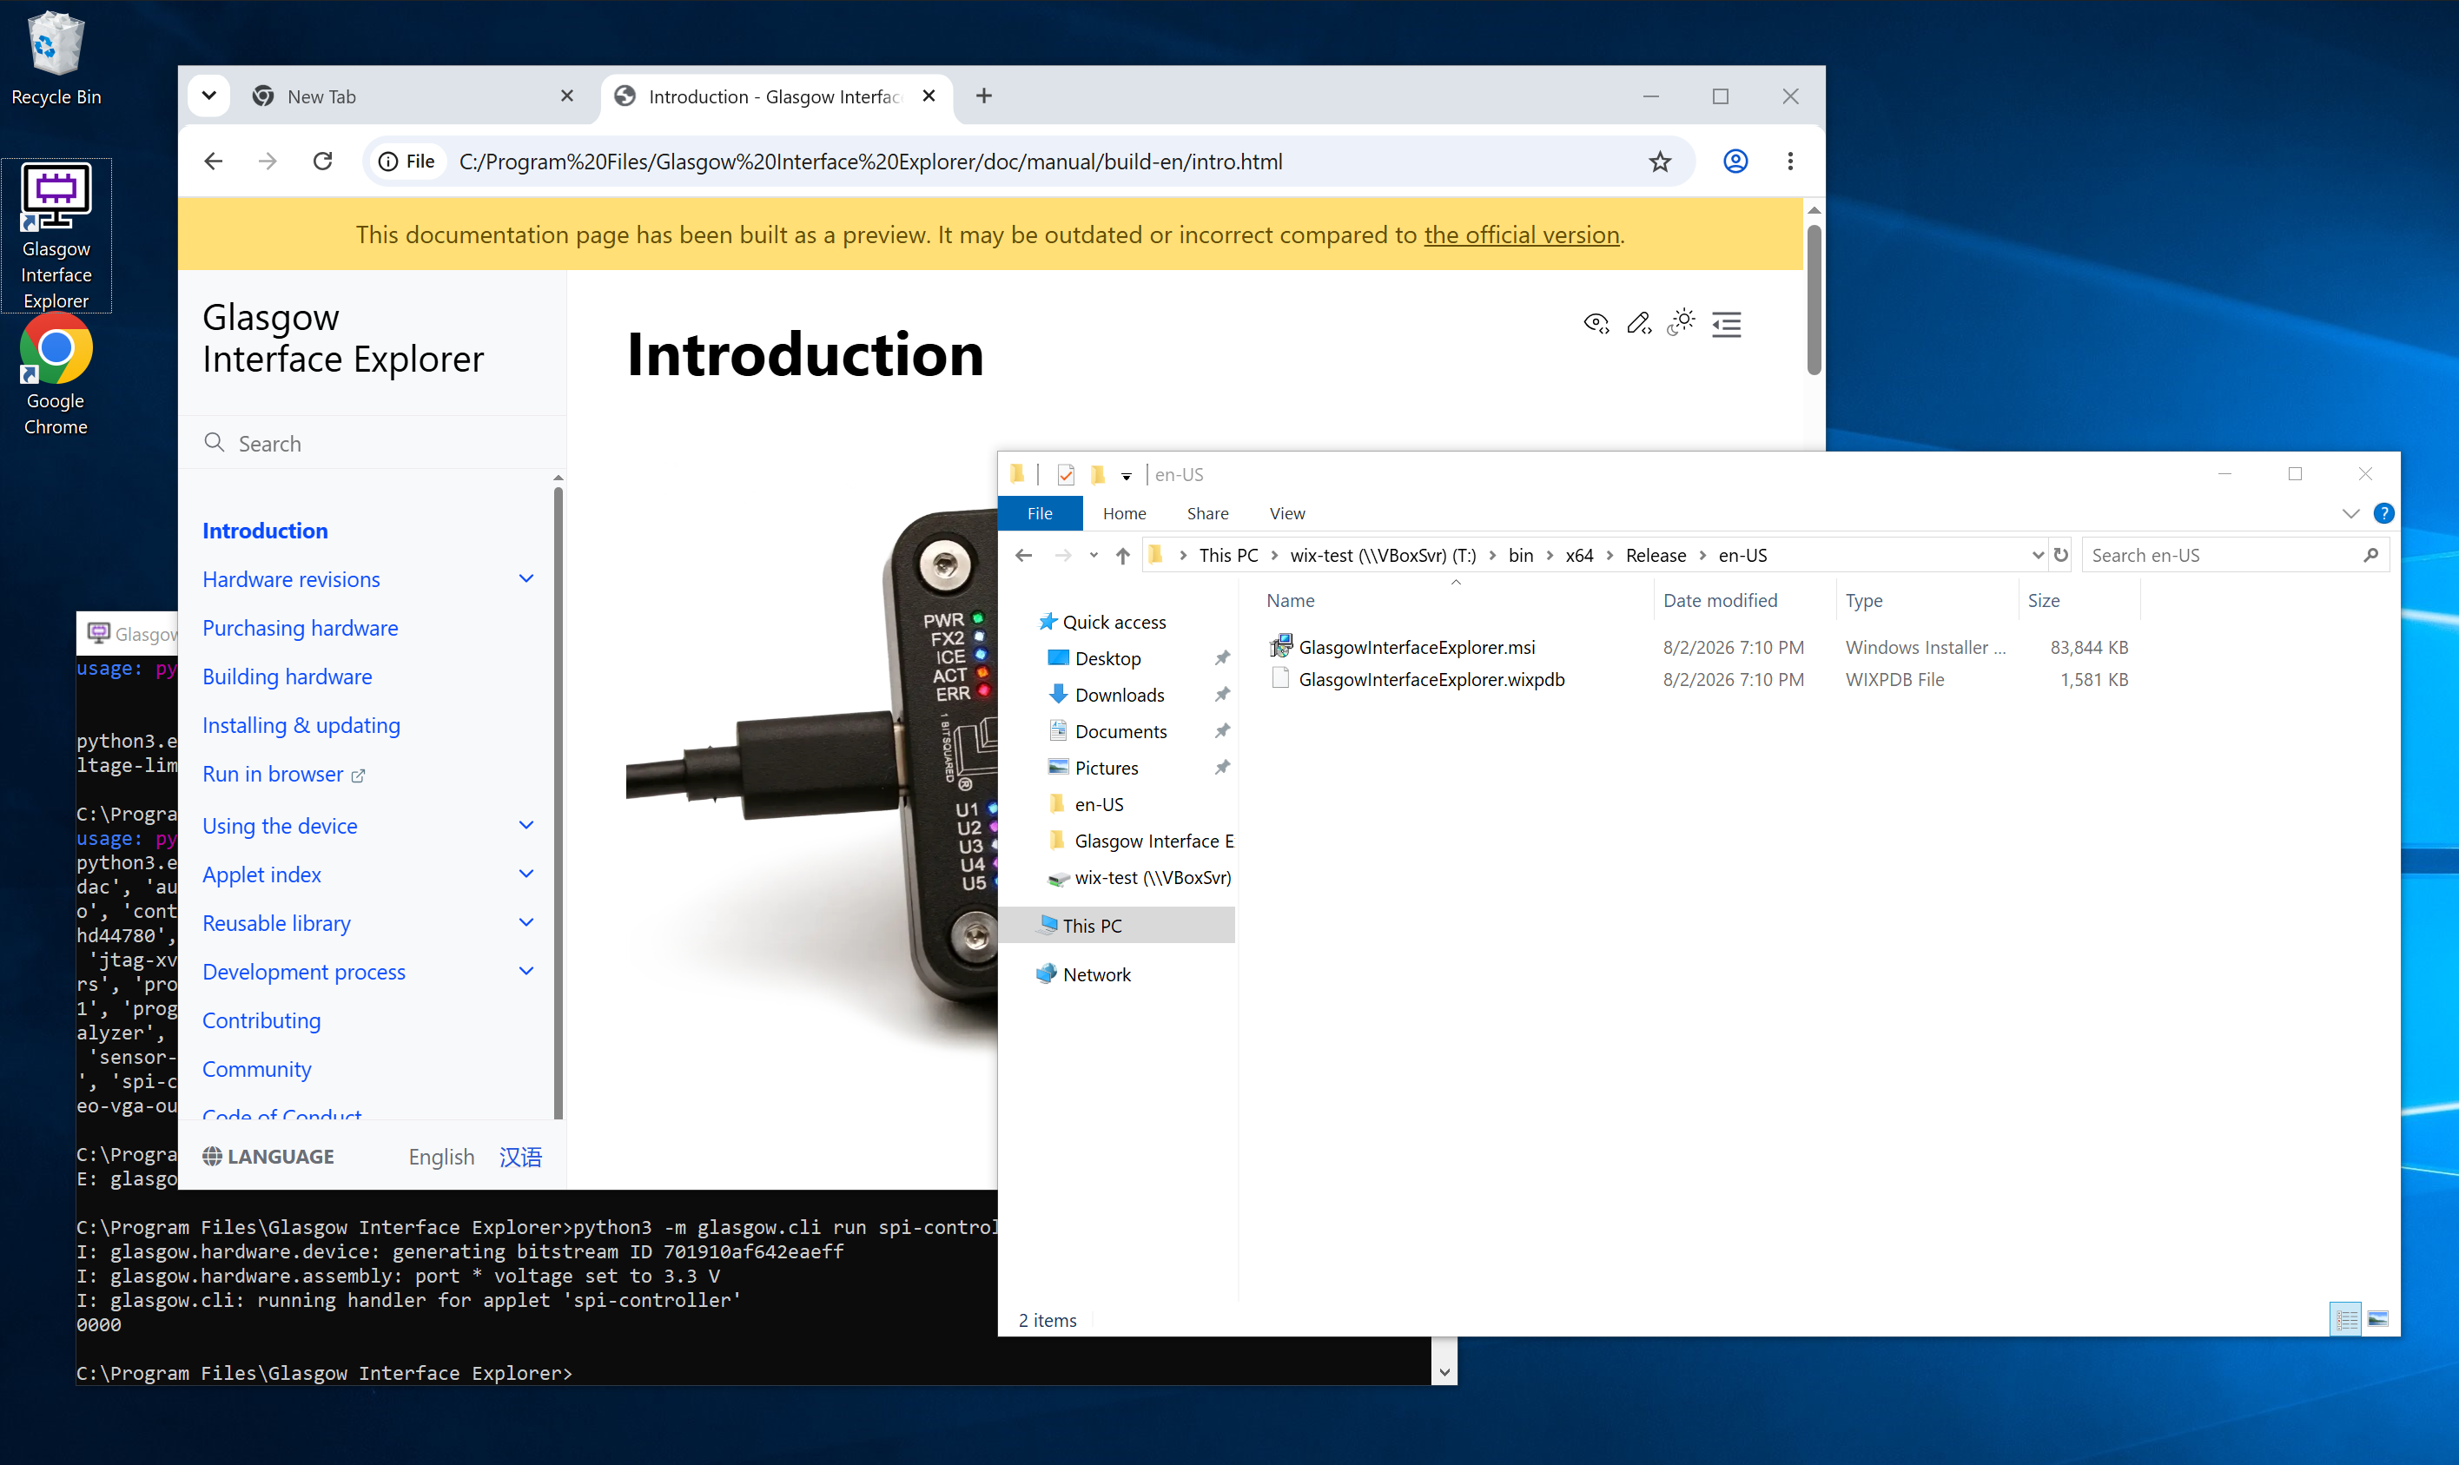The height and width of the screenshot is (1465, 2459).
Task: Click the Properties quick access icon
Action: [1066, 475]
